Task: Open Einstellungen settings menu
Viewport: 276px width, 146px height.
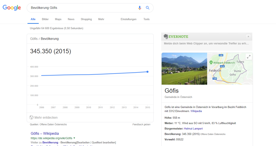Action: click(129, 19)
